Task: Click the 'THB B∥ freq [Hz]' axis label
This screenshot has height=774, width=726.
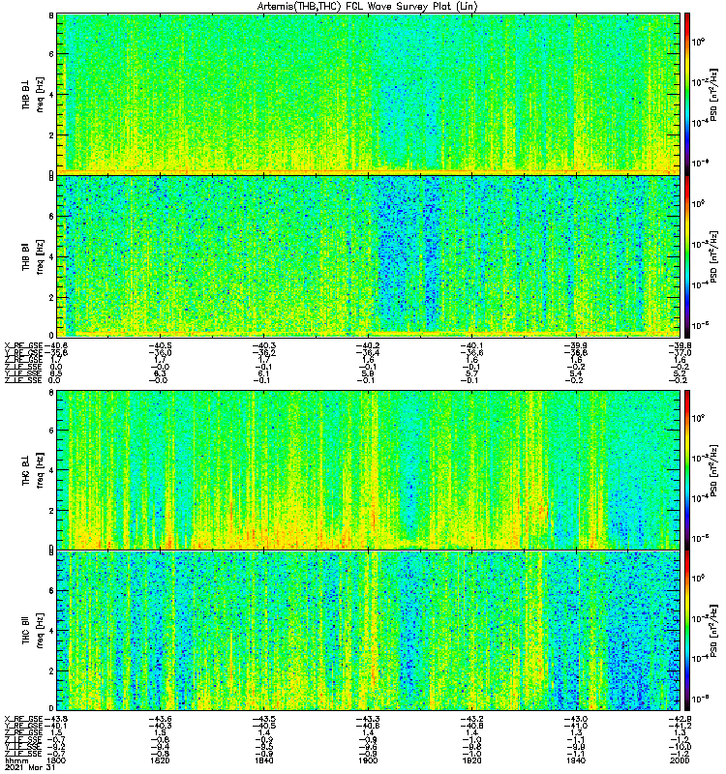Action: (33, 256)
